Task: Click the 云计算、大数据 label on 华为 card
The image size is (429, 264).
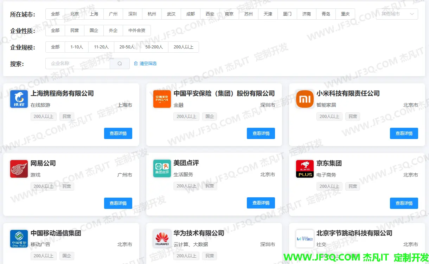Action: pos(191,244)
